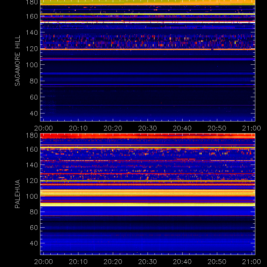Select the 60 tick label on Sagamore Hill axis
This screenshot has height=267, width=267.
tap(34, 97)
